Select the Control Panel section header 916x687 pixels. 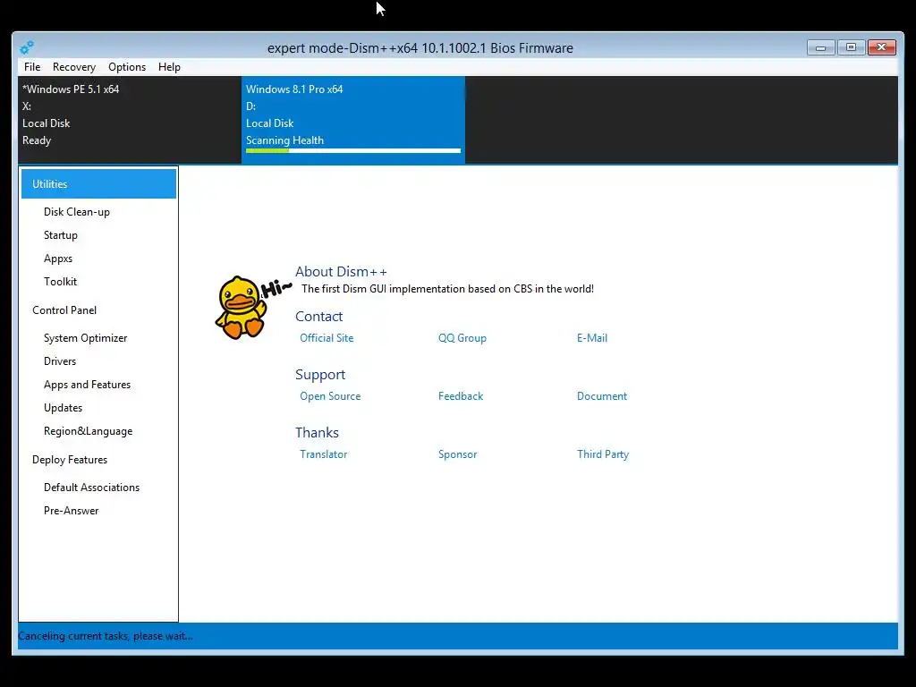[64, 310]
